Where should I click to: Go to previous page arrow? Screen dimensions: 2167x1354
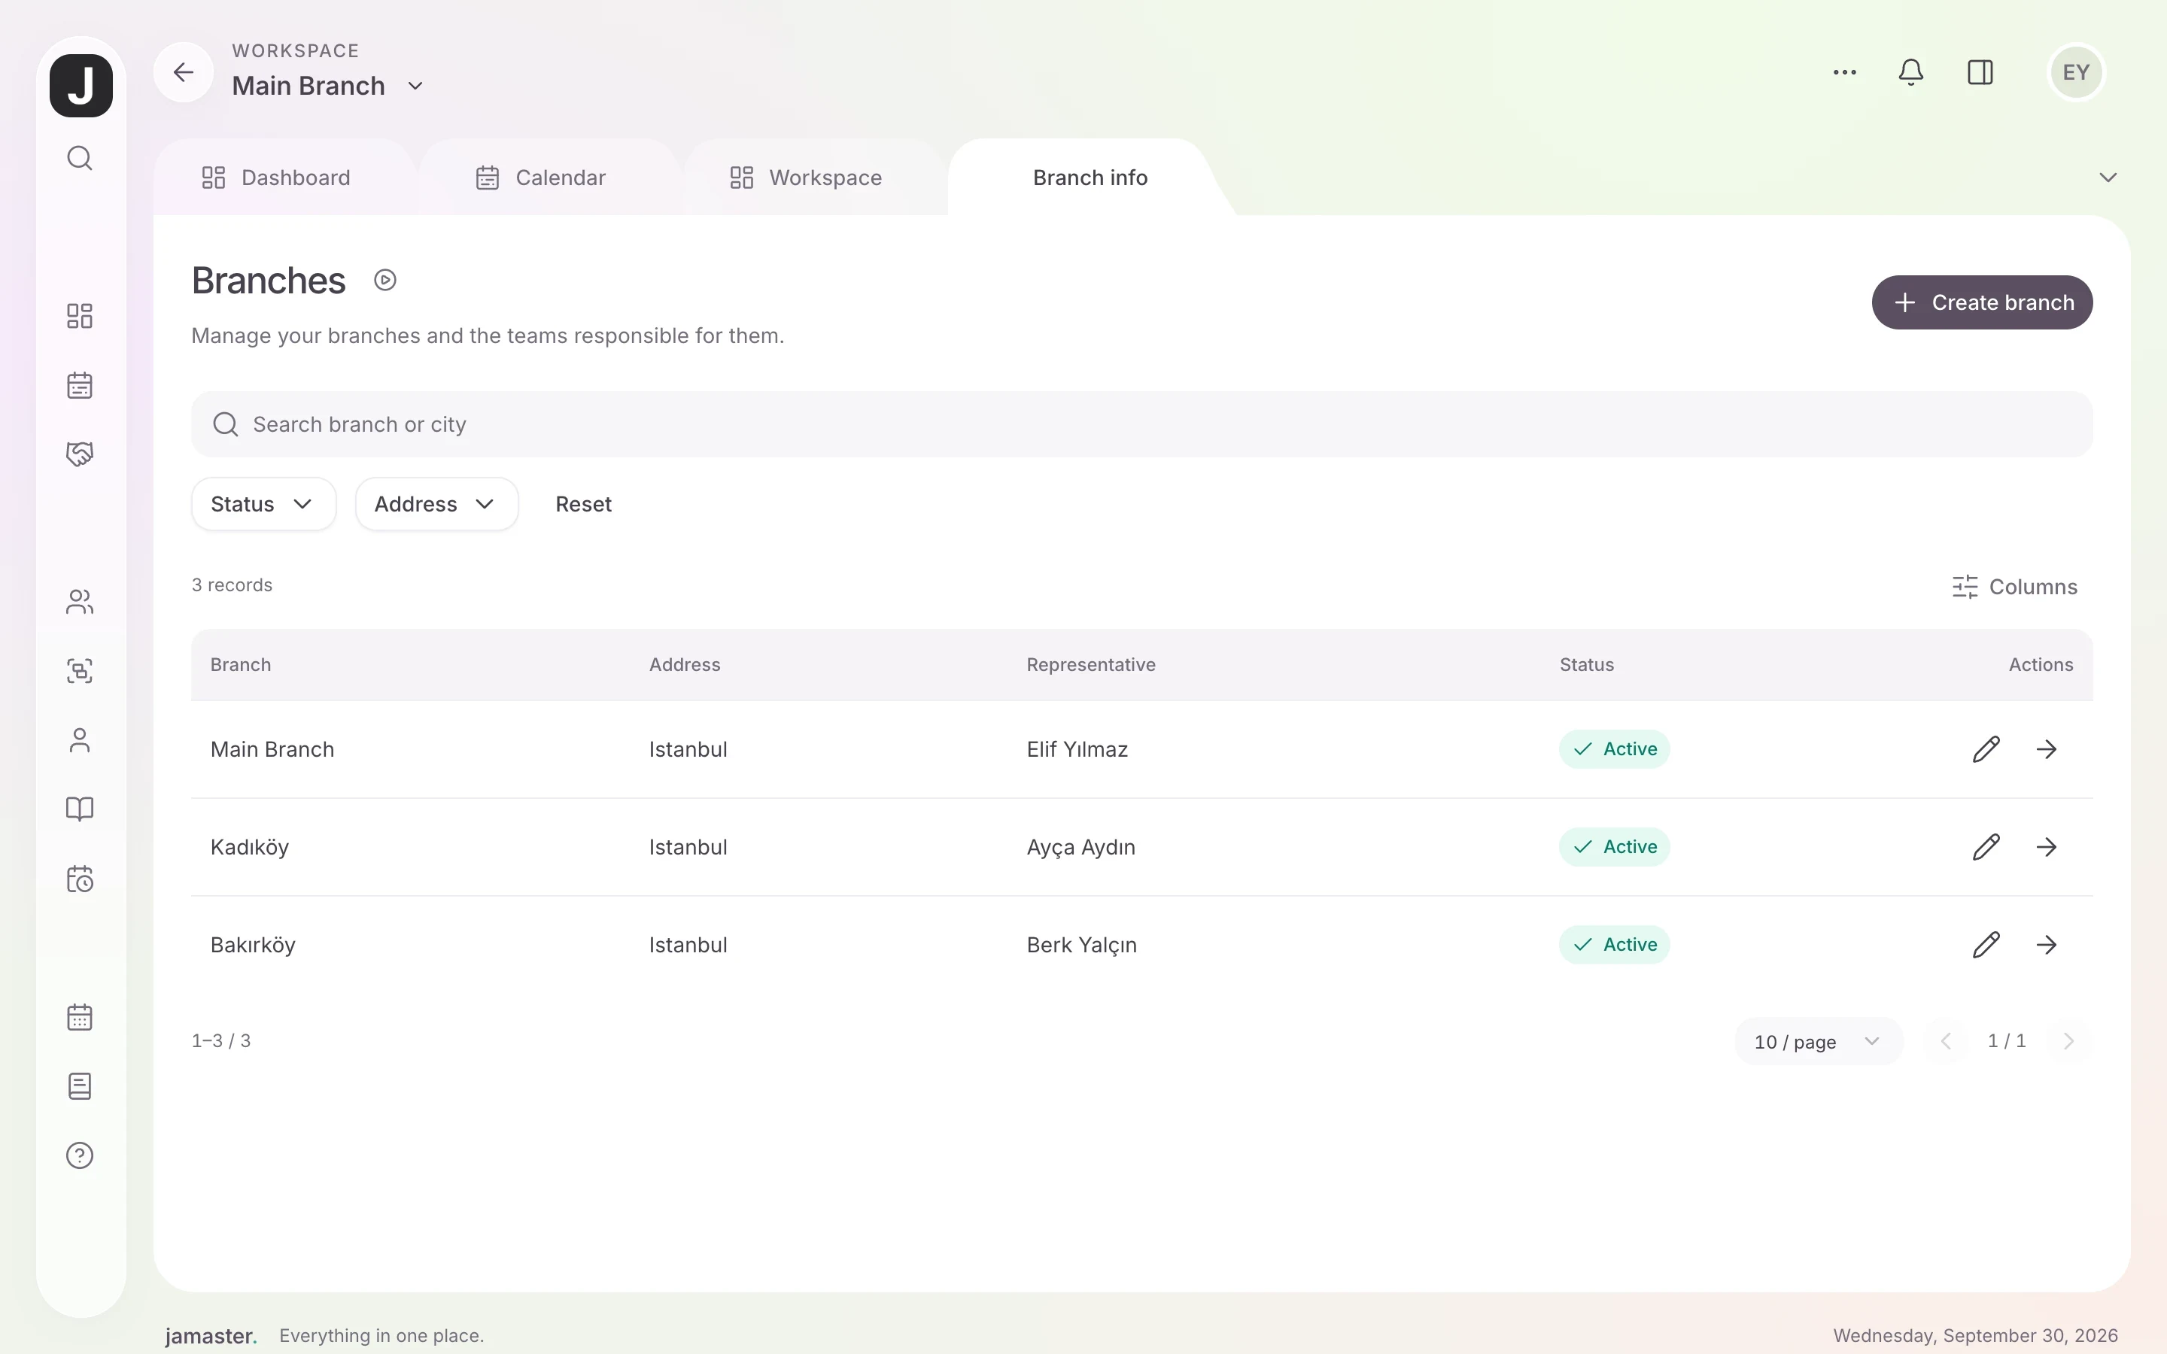coord(1946,1042)
